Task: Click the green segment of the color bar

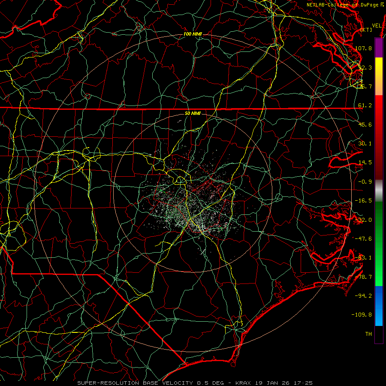Action: (379, 244)
